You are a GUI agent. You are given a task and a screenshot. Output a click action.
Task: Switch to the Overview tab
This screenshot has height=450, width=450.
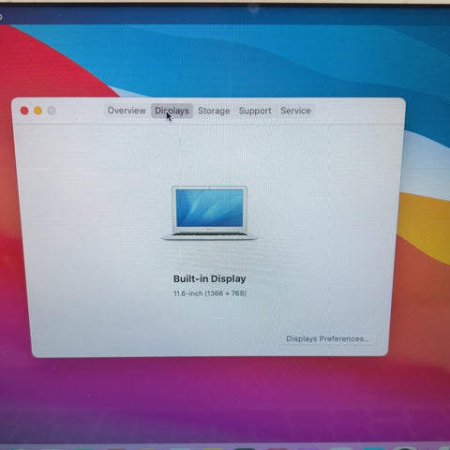127,111
